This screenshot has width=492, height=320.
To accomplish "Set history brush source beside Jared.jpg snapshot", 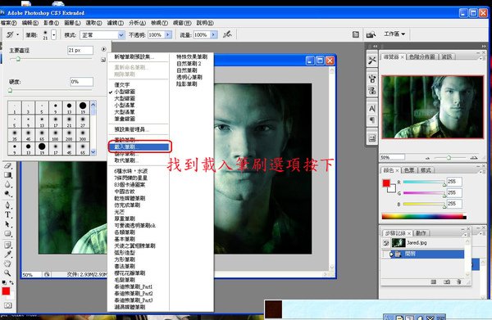I will pyautogui.click(x=386, y=243).
